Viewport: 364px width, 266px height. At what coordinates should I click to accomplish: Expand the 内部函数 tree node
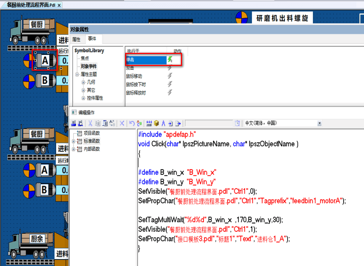pos(74,149)
